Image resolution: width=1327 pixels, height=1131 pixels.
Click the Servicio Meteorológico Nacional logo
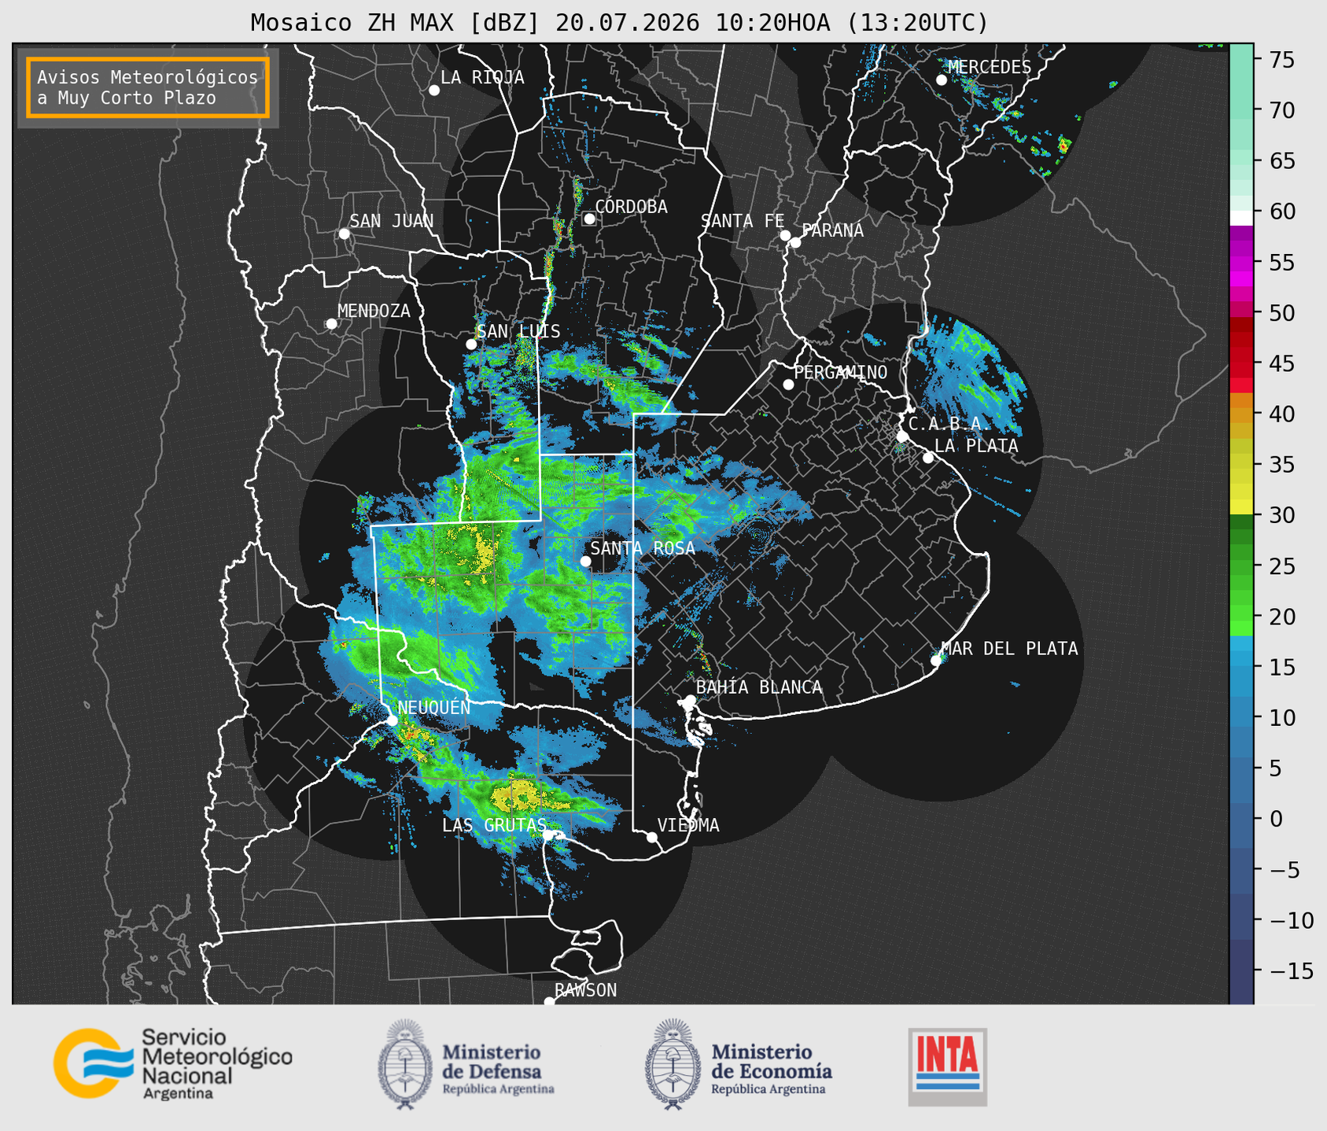click(x=173, y=1063)
